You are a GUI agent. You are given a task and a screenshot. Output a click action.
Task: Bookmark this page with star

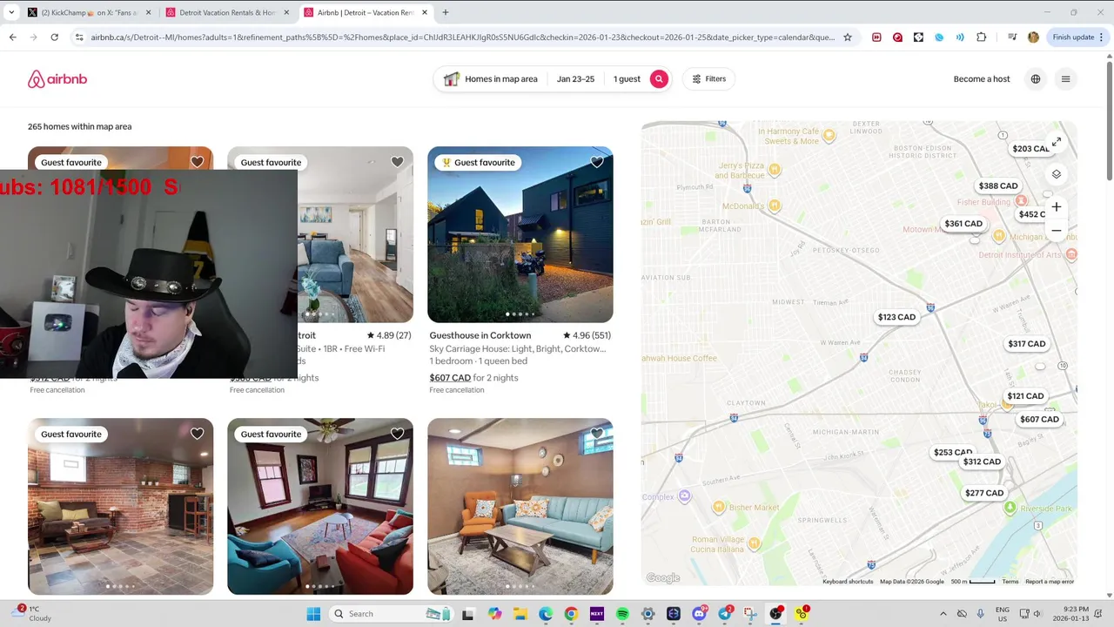pos(848,37)
